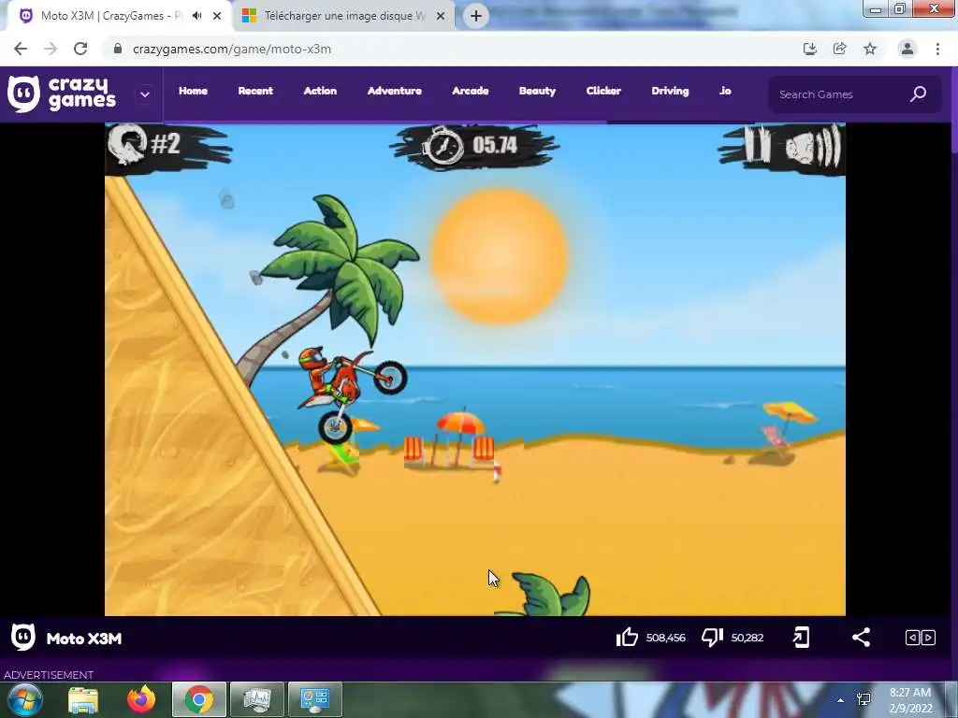Click the add-to-home-screen icon beside dislike count
The image size is (958, 718).
click(801, 638)
